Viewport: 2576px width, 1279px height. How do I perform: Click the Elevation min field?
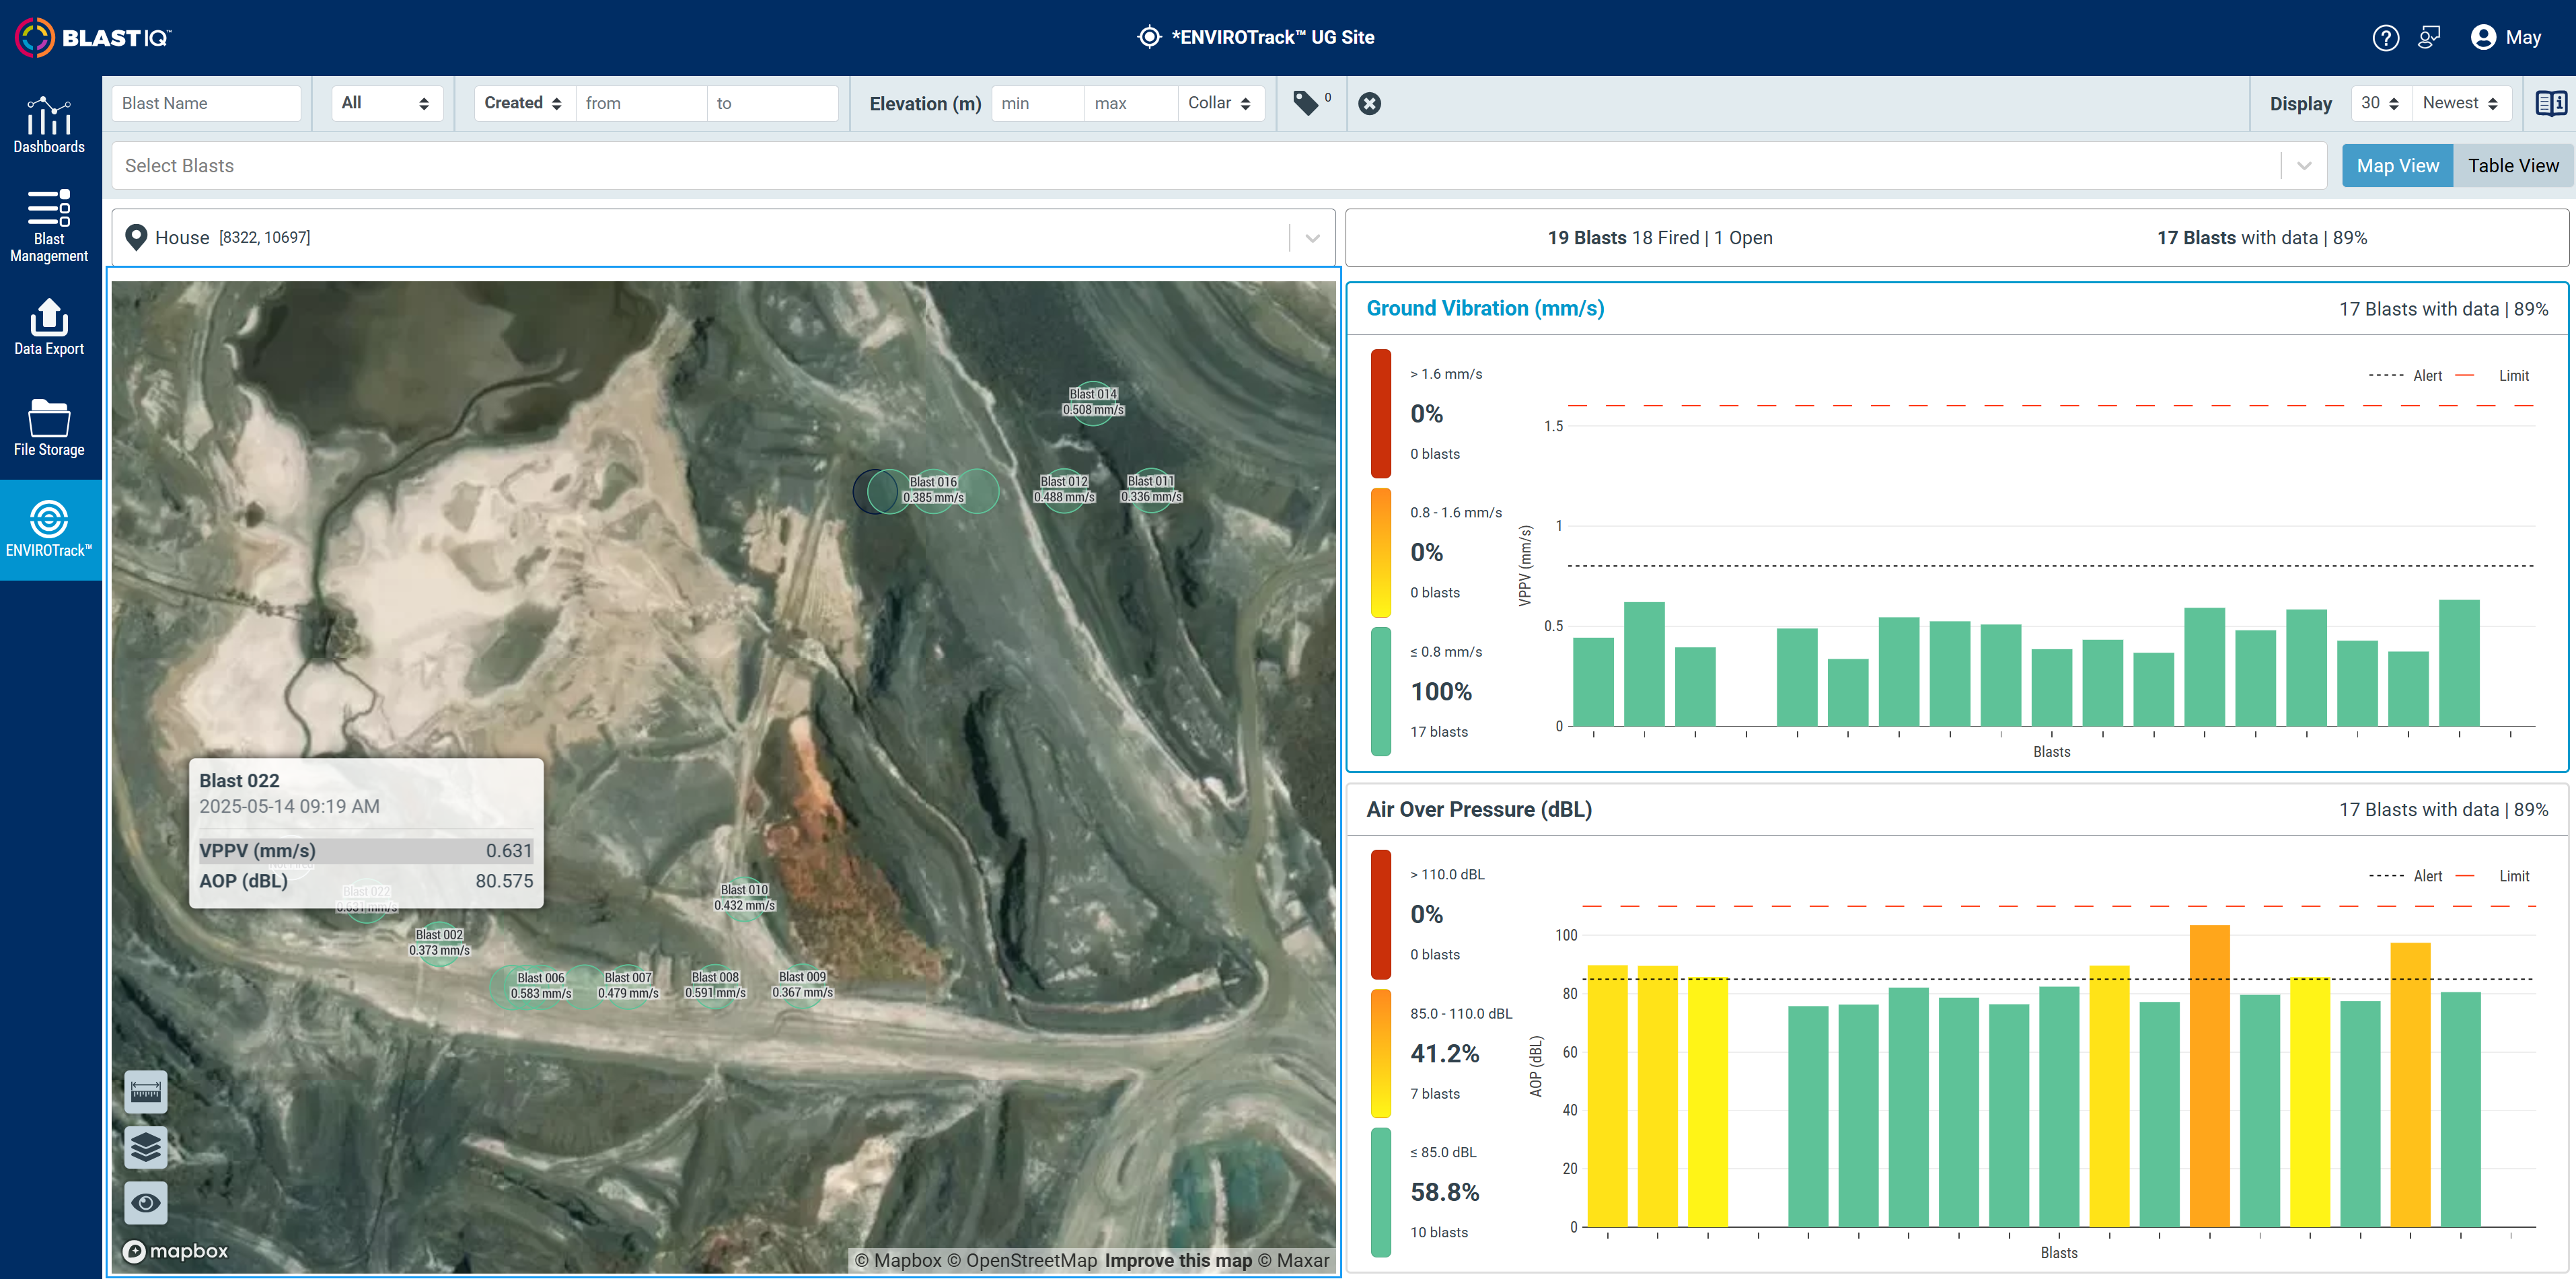point(1037,103)
